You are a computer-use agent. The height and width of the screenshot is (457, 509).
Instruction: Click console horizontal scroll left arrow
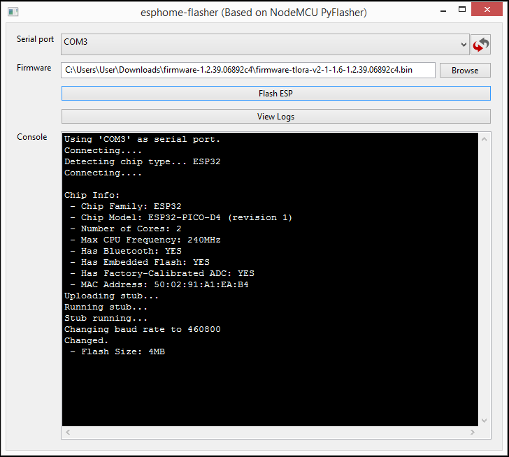pos(68,432)
